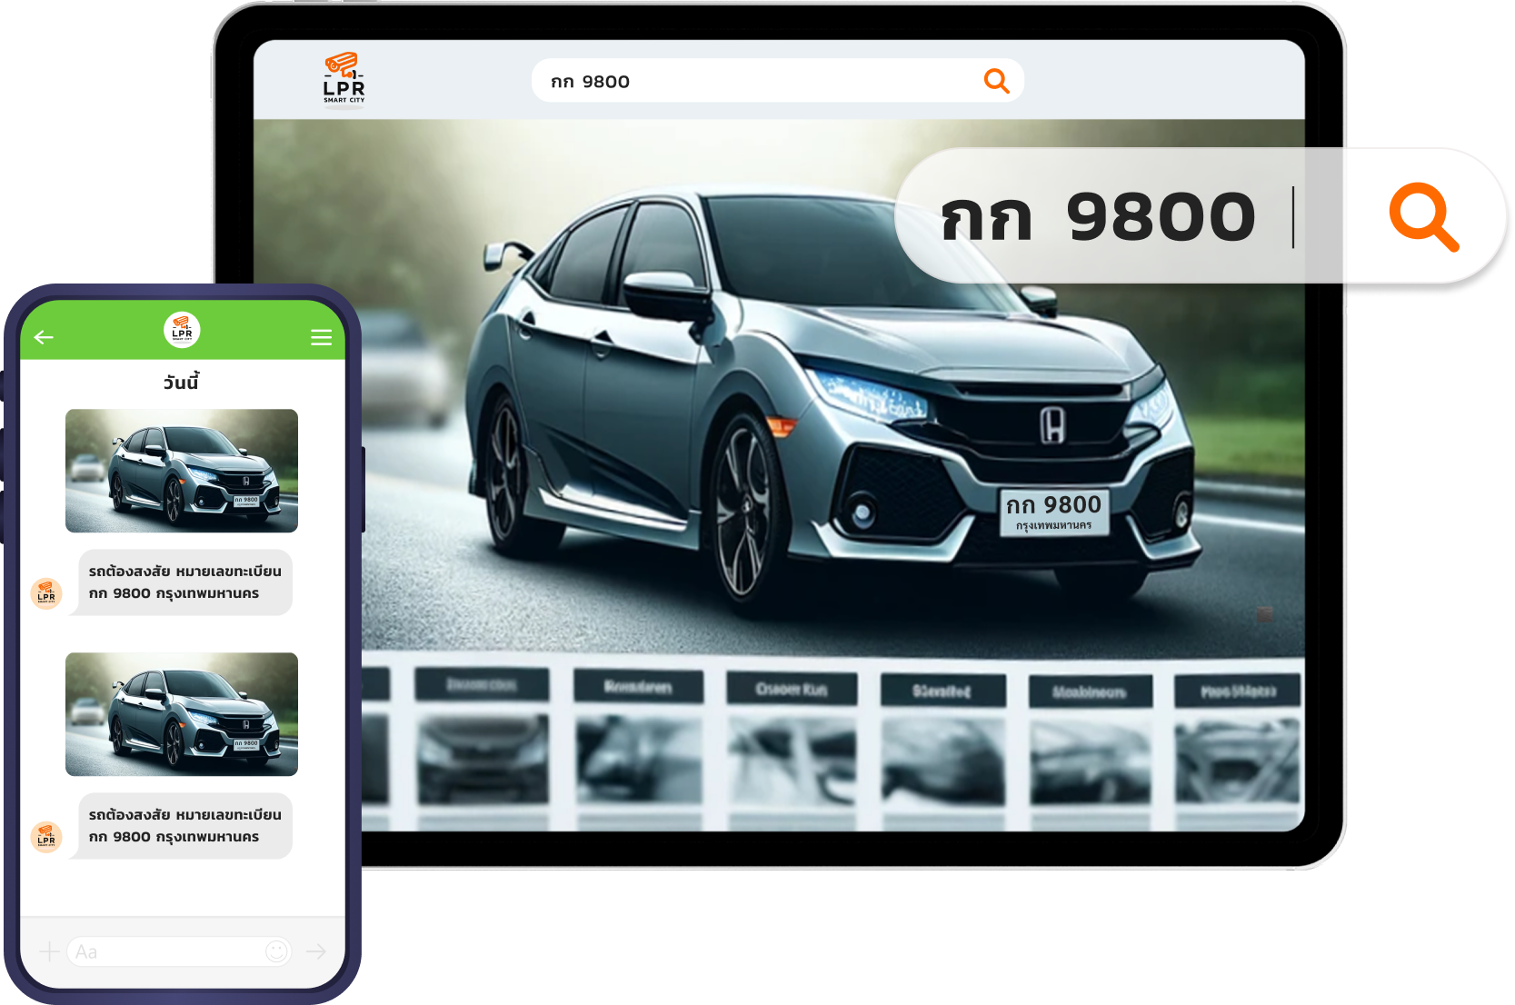Select the first รถต้องสงสัย message bubble
Screen dimensions: 1515x1005
[x=184, y=582]
